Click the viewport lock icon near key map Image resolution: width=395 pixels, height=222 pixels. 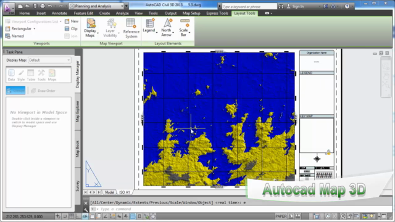coord(328,152)
